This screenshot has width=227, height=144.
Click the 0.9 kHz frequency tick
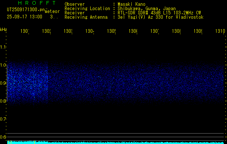pyautogui.click(x=3, y=83)
